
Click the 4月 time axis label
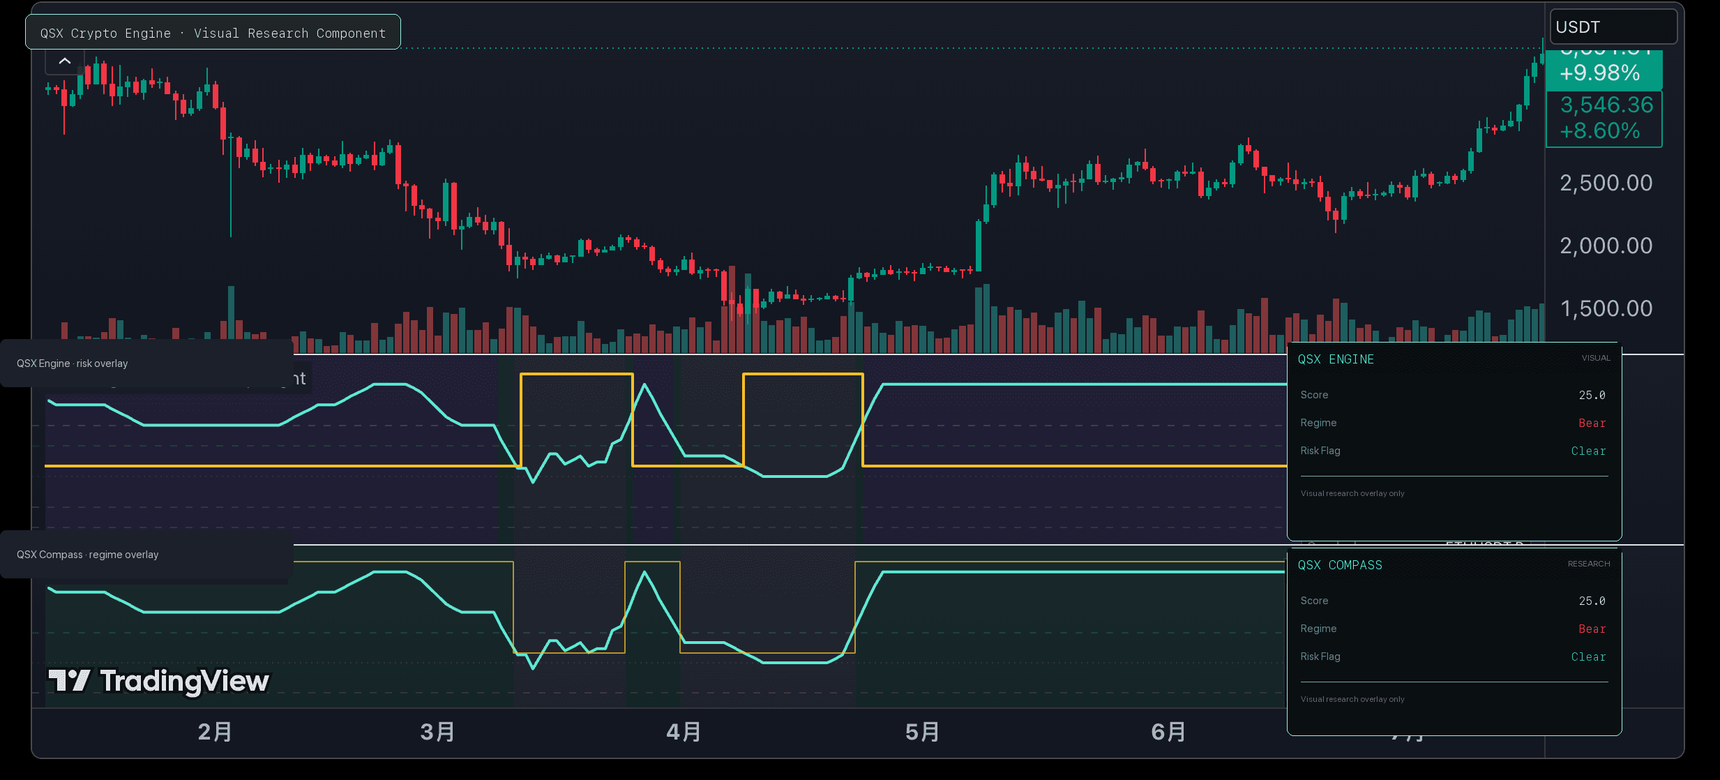(684, 732)
